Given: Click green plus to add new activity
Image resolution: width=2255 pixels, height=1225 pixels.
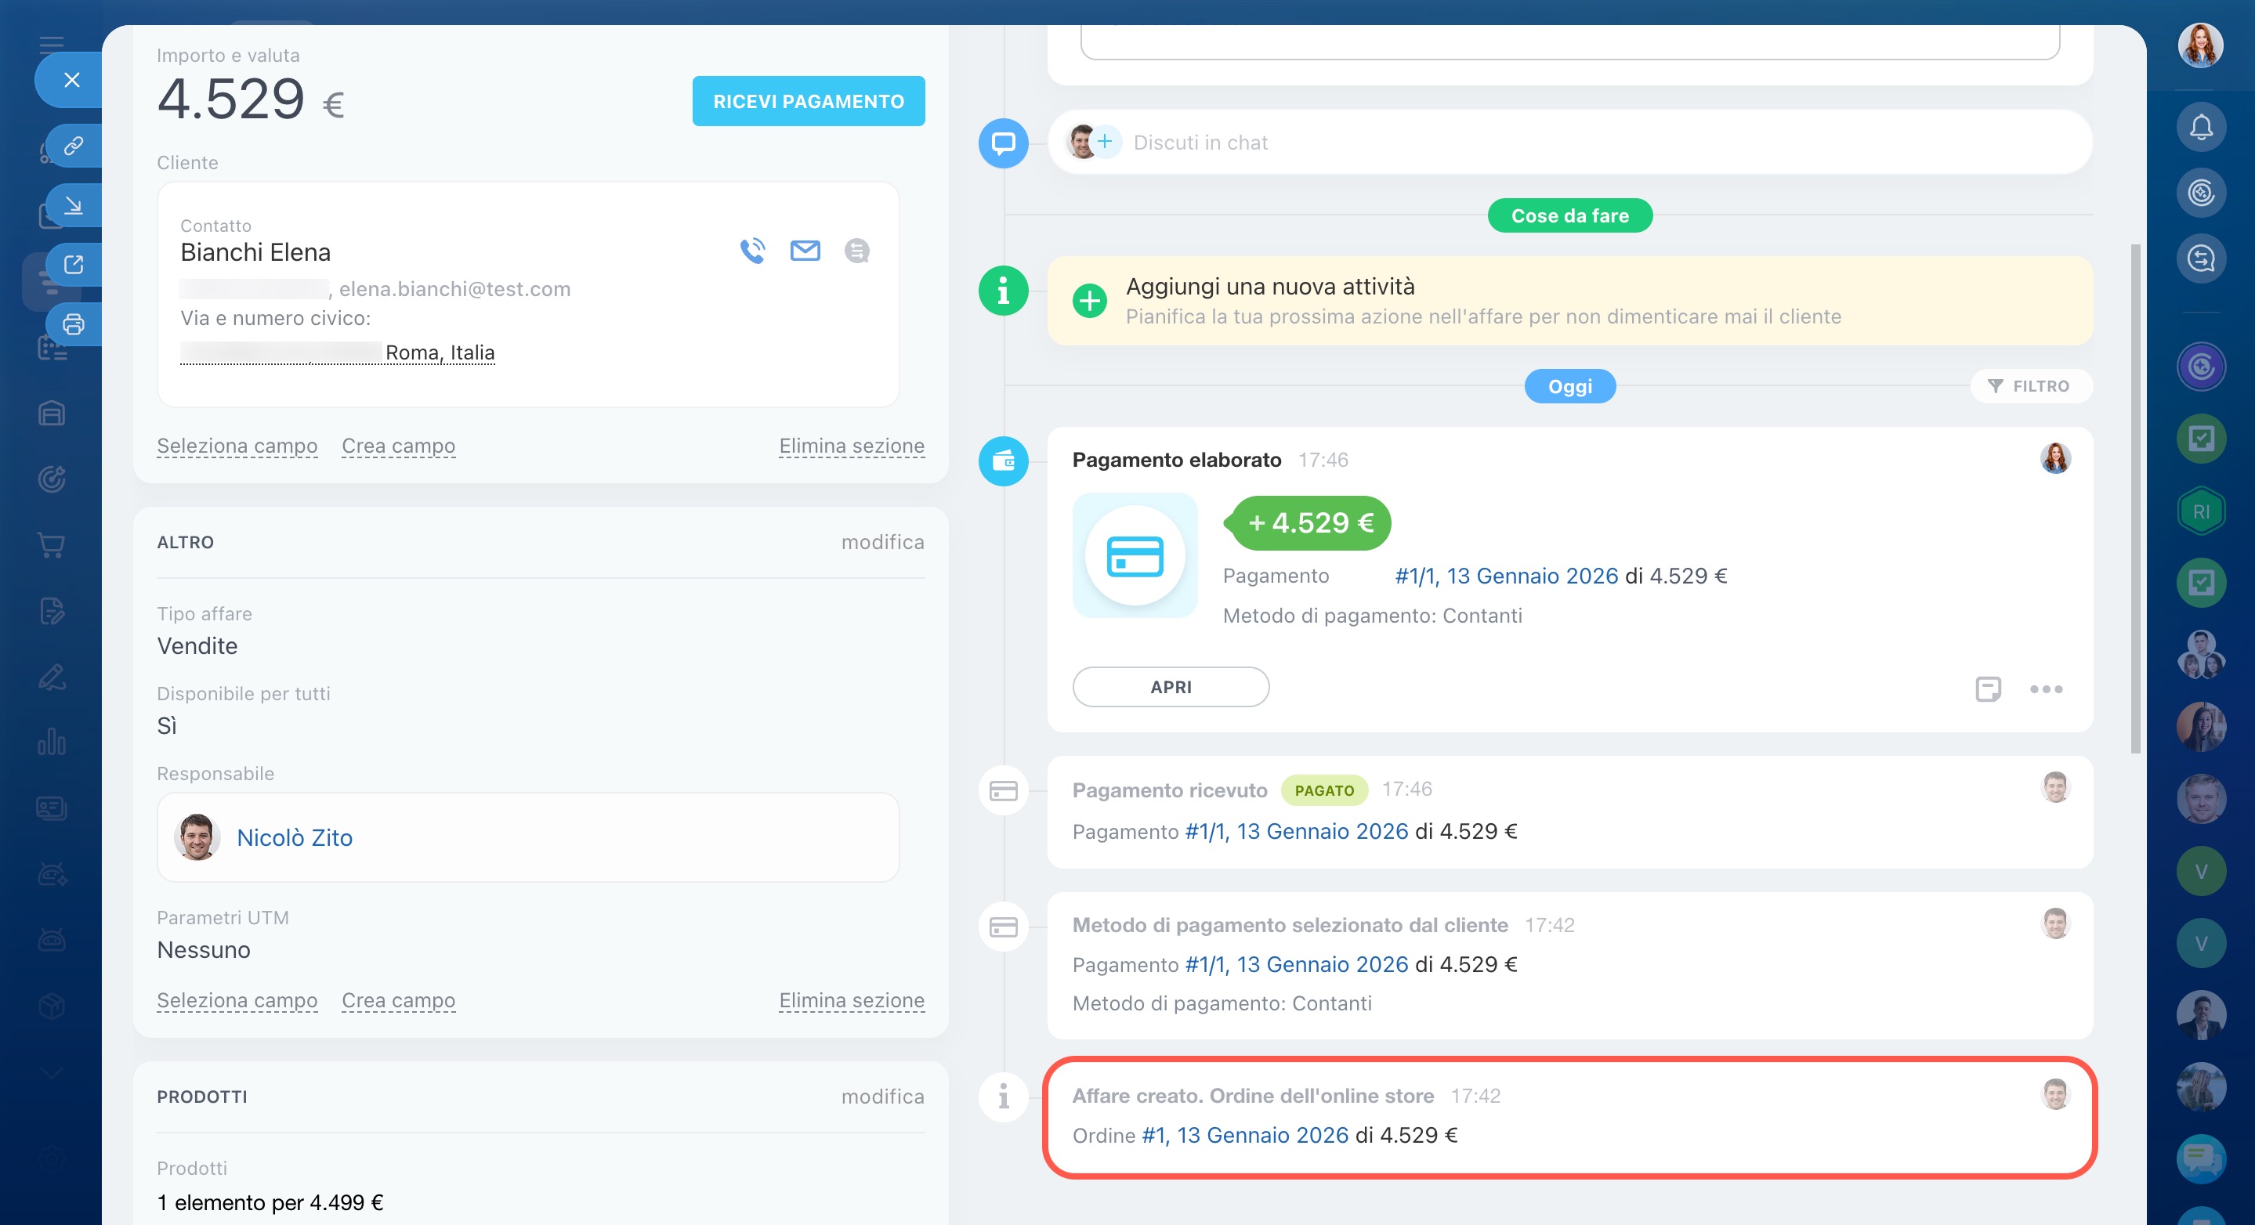Looking at the screenshot, I should tap(1089, 301).
